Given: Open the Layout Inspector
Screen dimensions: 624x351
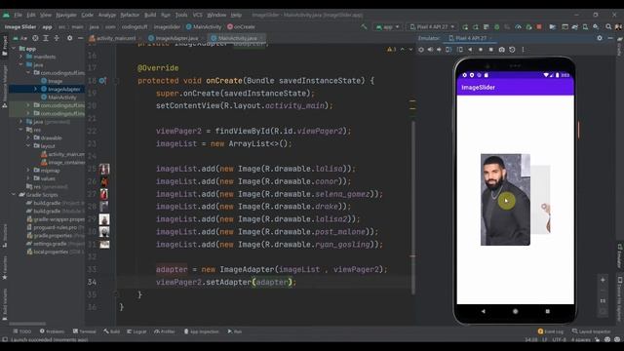Looking at the screenshot, I should (x=591, y=331).
